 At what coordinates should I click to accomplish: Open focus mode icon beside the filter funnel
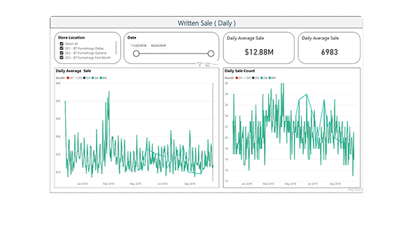point(208,64)
